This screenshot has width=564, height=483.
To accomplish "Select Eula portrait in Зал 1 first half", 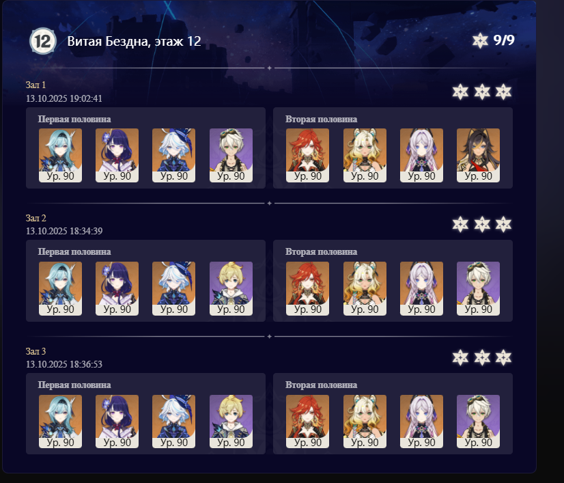I will (60, 155).
